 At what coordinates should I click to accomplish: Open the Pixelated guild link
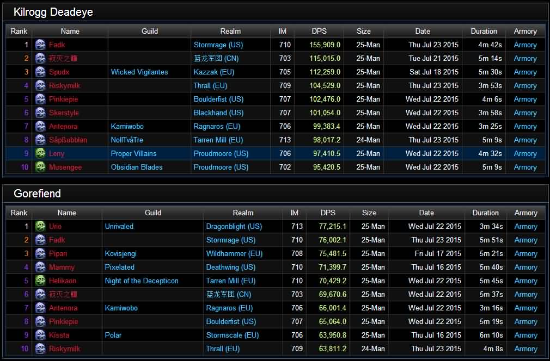click(x=119, y=267)
